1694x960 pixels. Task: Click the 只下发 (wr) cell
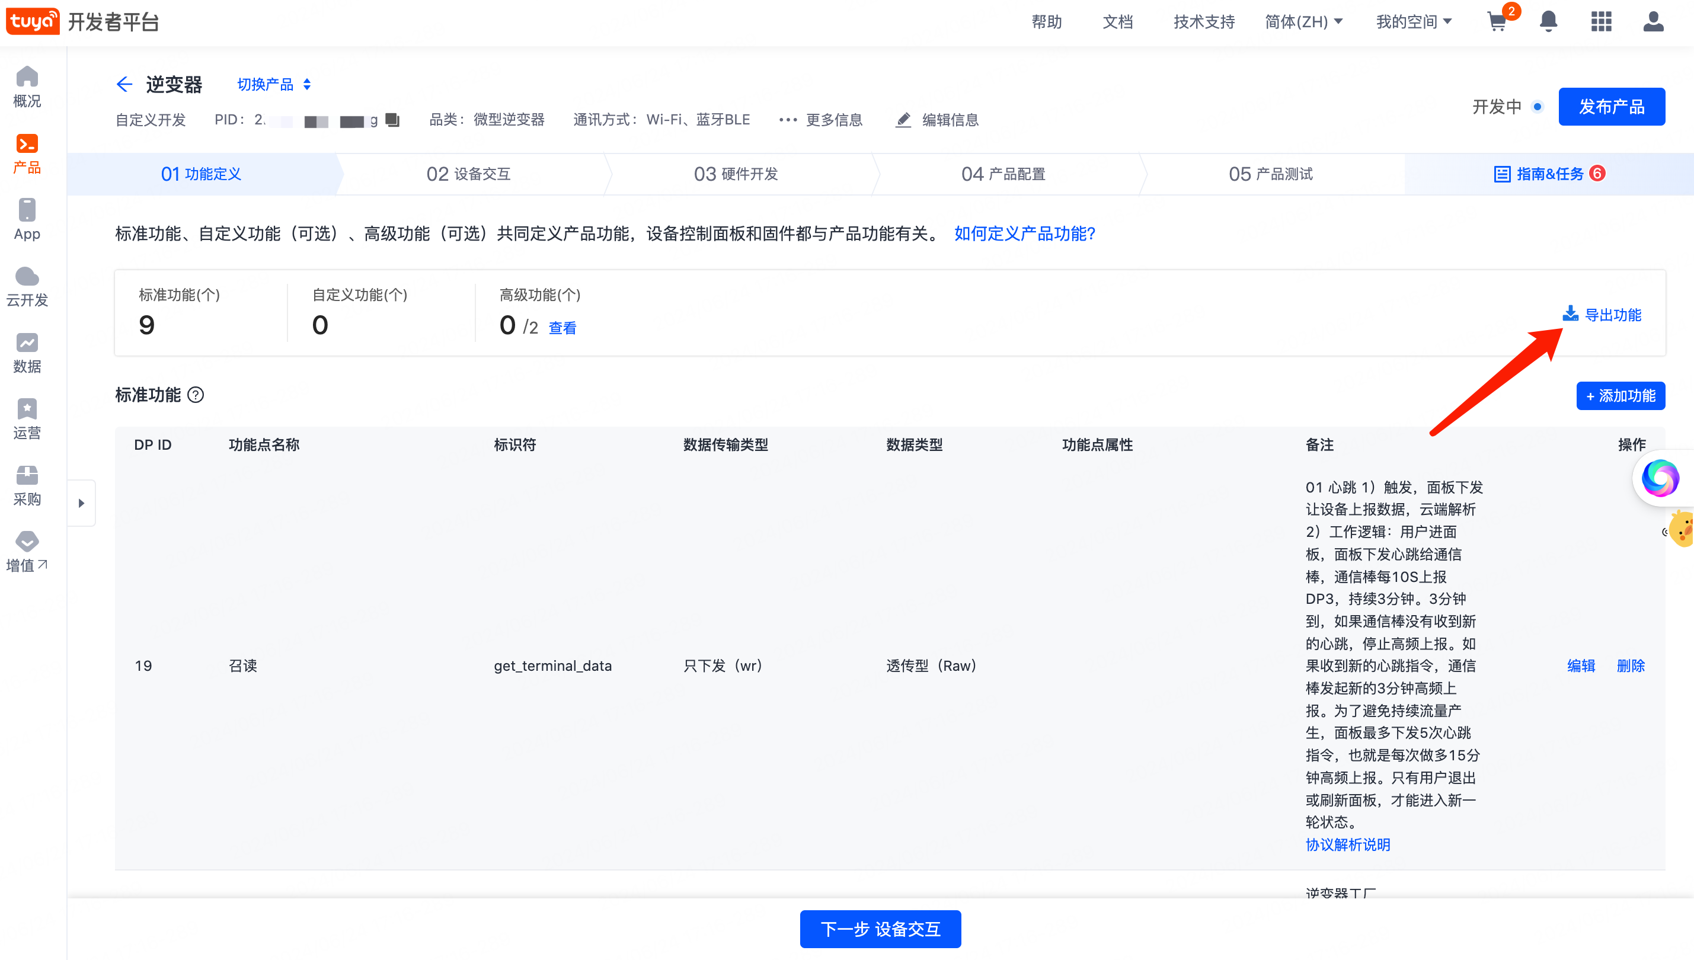(x=723, y=666)
